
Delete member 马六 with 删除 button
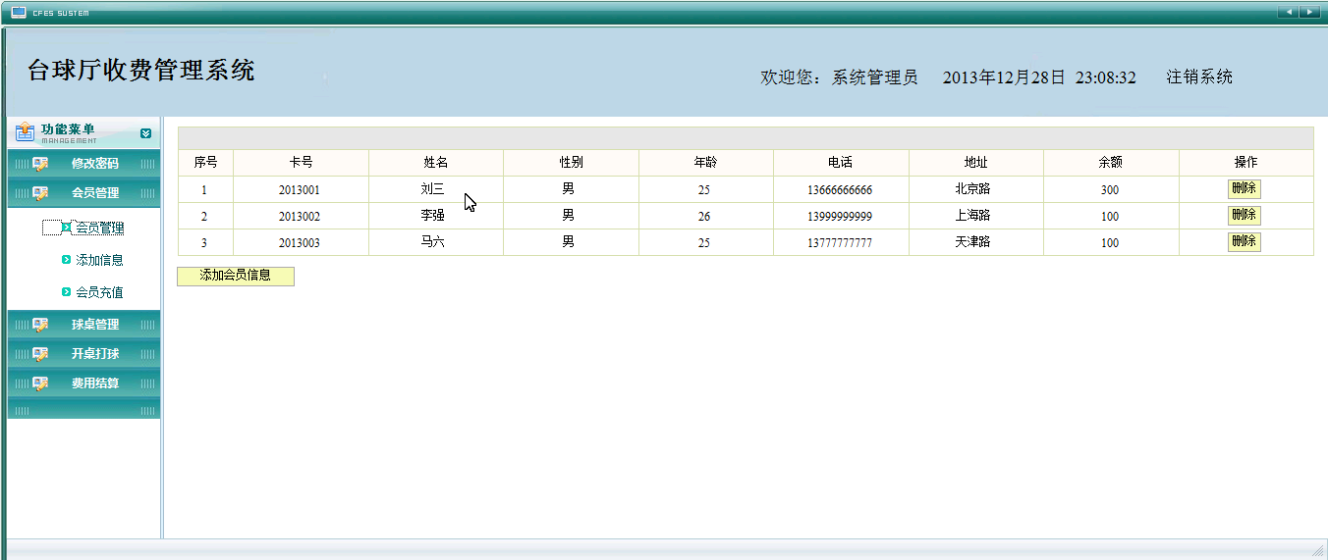point(1245,242)
